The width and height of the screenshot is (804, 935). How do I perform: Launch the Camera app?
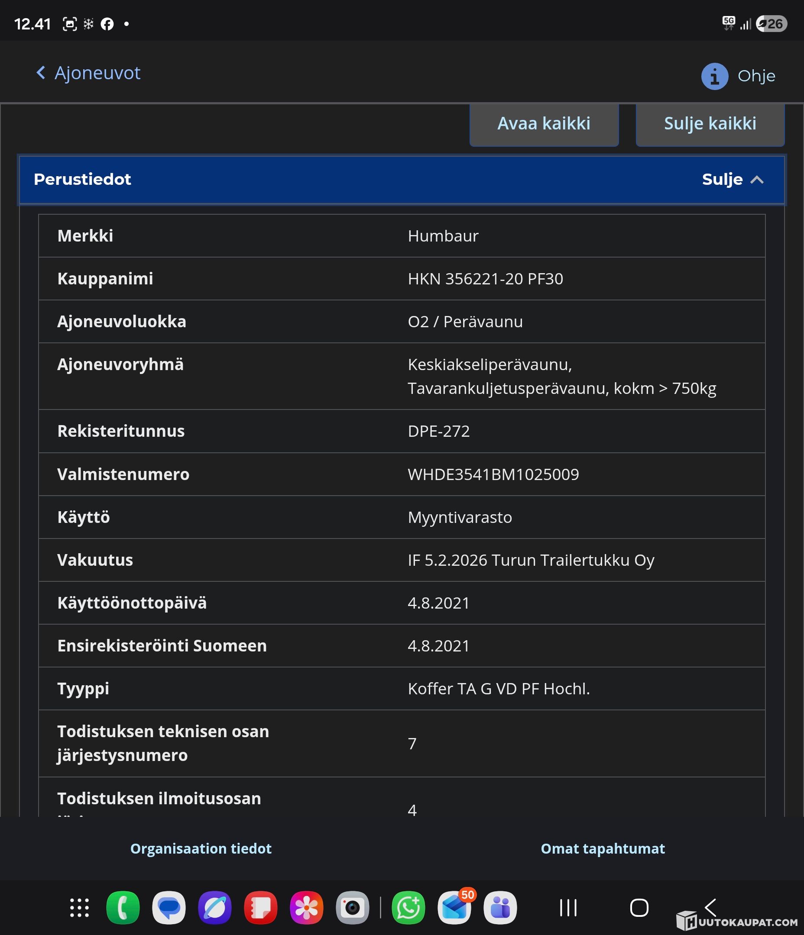[352, 907]
